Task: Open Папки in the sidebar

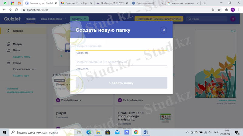Action: [16, 50]
